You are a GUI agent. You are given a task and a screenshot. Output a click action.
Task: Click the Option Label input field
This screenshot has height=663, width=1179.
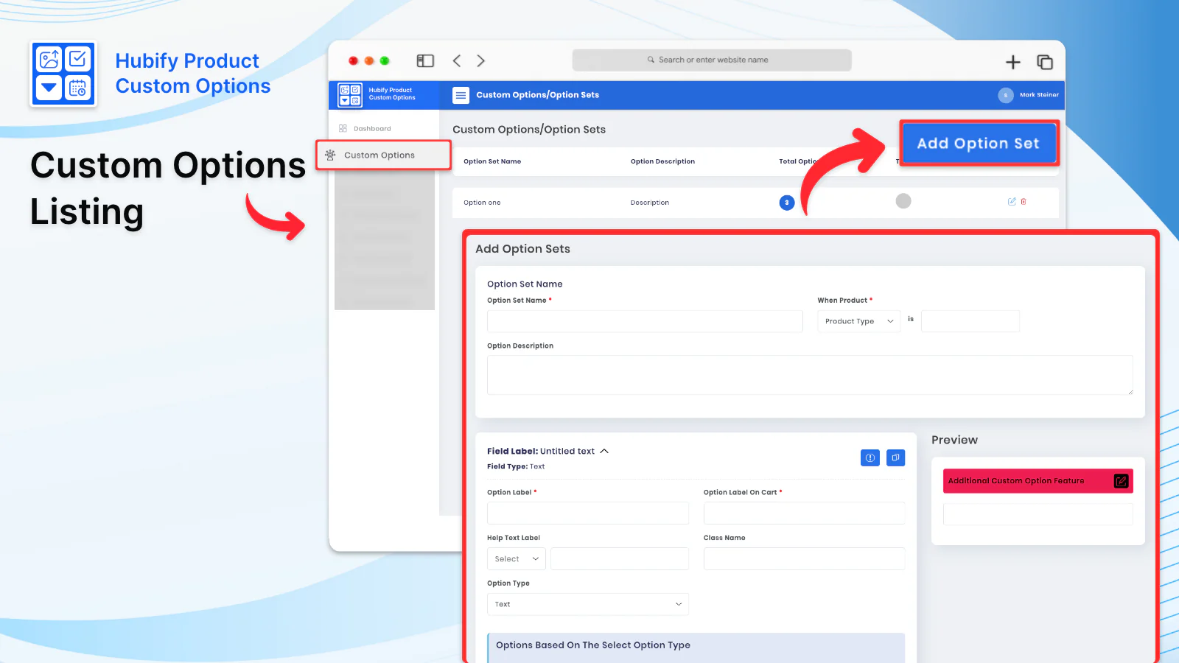tap(588, 513)
